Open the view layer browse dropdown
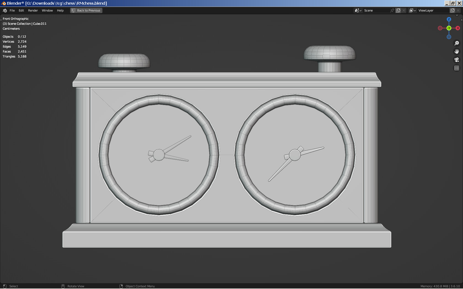 (x=413, y=10)
